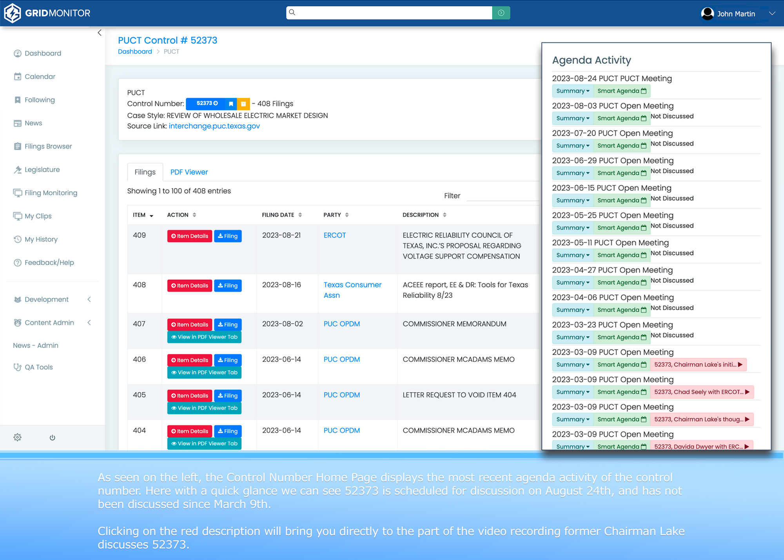
Task: Click the Feedback/Help question icon
Action: tap(18, 263)
